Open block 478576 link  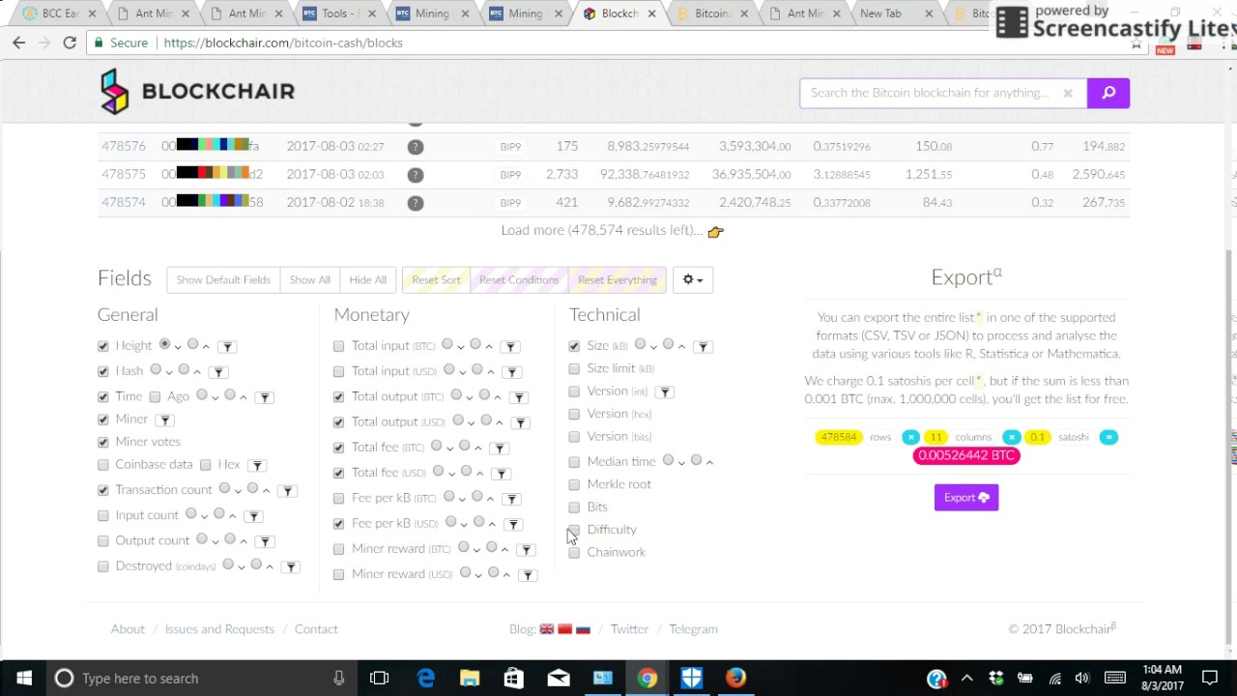124,147
